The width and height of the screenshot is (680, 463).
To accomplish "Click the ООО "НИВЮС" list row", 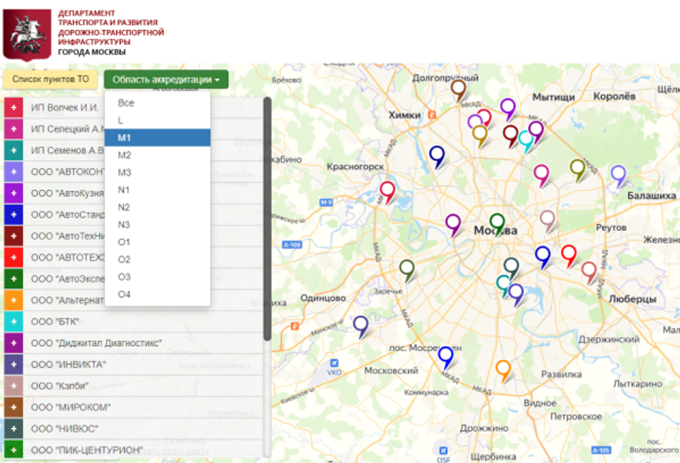I will coord(134,429).
